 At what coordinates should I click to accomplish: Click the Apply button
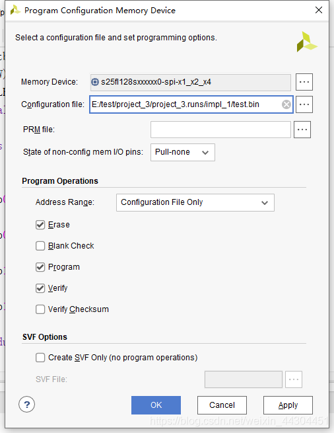coord(288,405)
